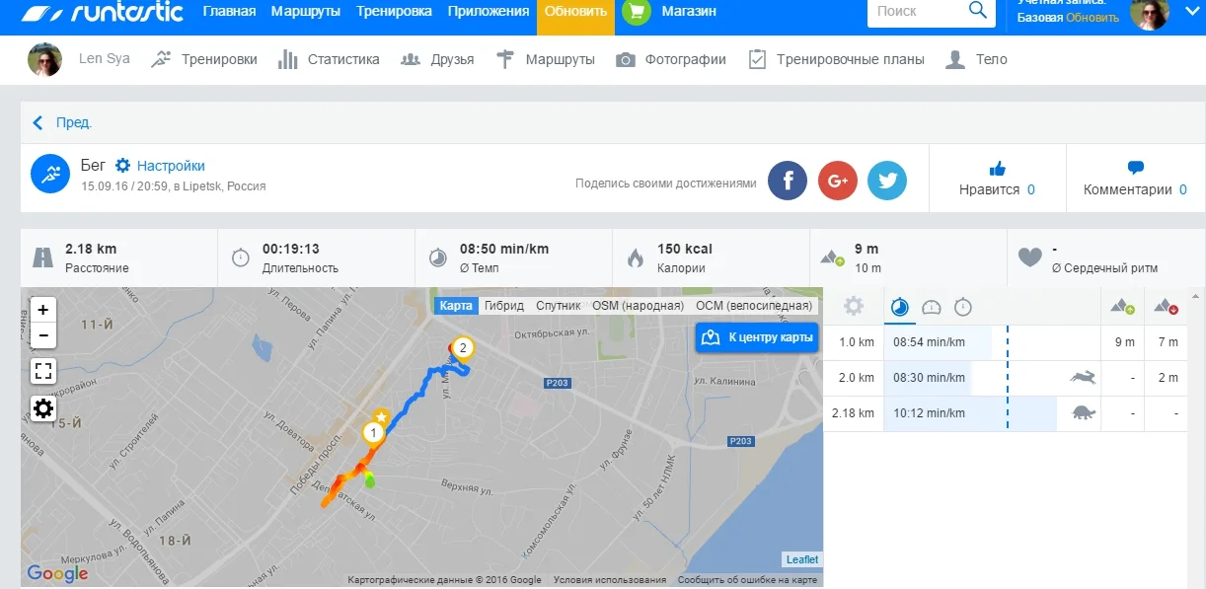Switch splits to speed gauge icon
The width and height of the screenshot is (1206, 589).
[x=932, y=308]
